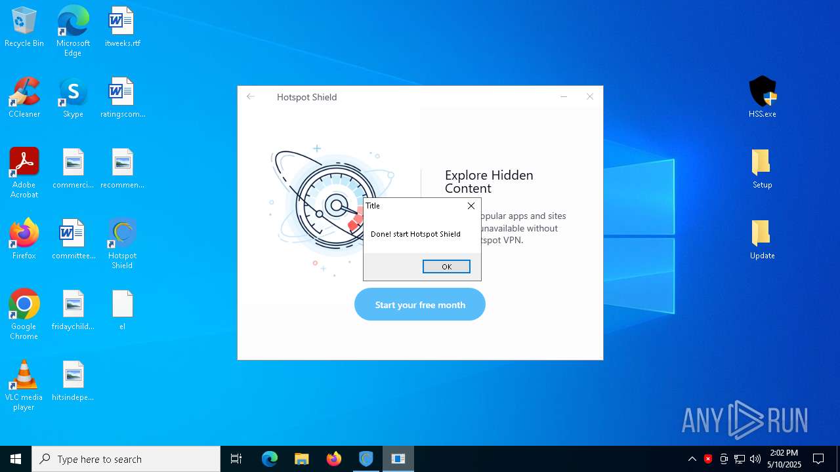Click the red tray notification icon
This screenshot has height=472, width=840.
coord(708,459)
